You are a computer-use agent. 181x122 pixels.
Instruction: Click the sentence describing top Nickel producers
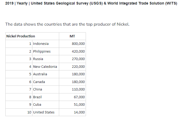pos(67,24)
